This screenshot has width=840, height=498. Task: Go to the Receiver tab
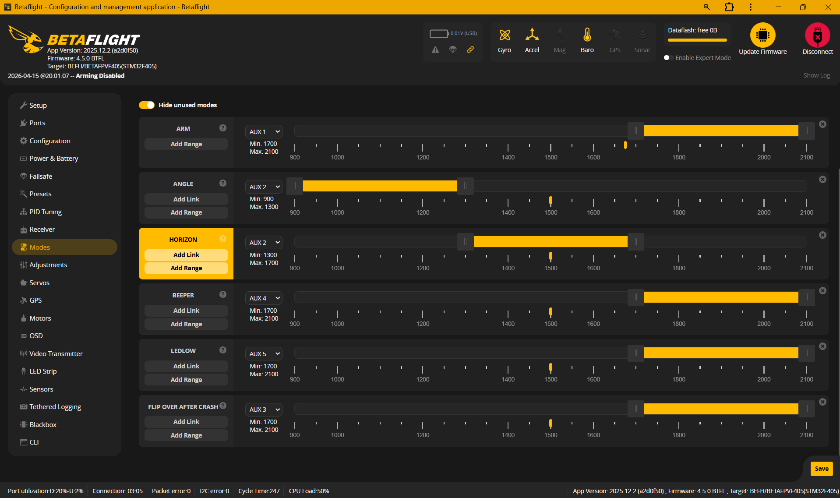coord(42,230)
